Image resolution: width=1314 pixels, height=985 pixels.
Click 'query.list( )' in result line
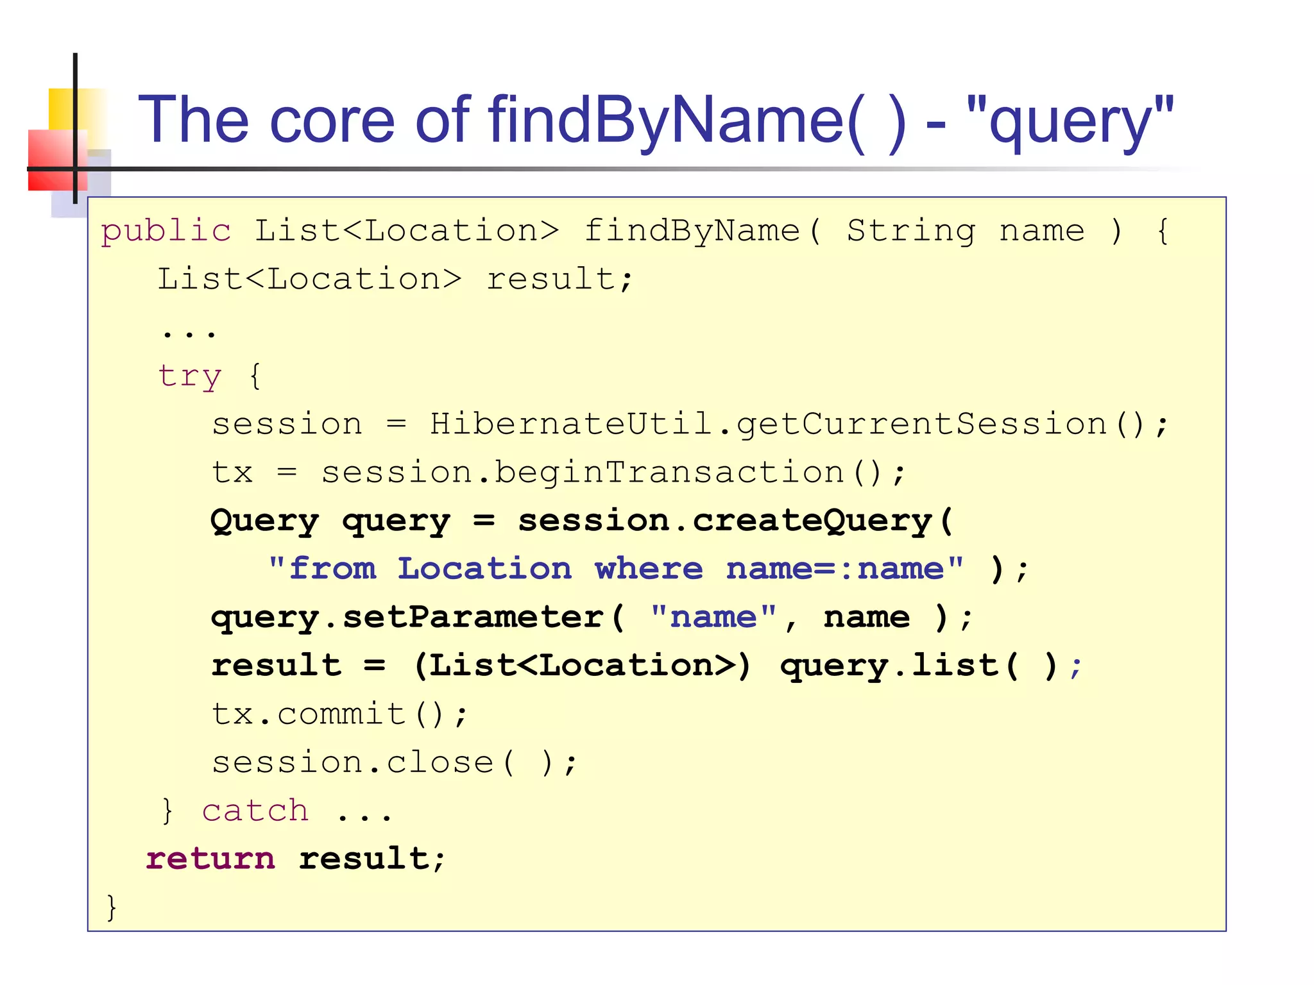point(917,666)
